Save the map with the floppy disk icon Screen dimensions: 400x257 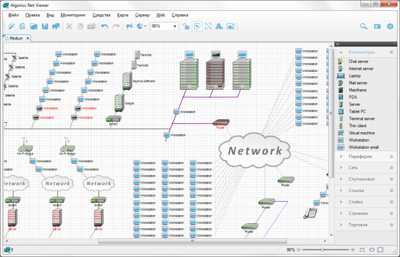[x=45, y=26]
